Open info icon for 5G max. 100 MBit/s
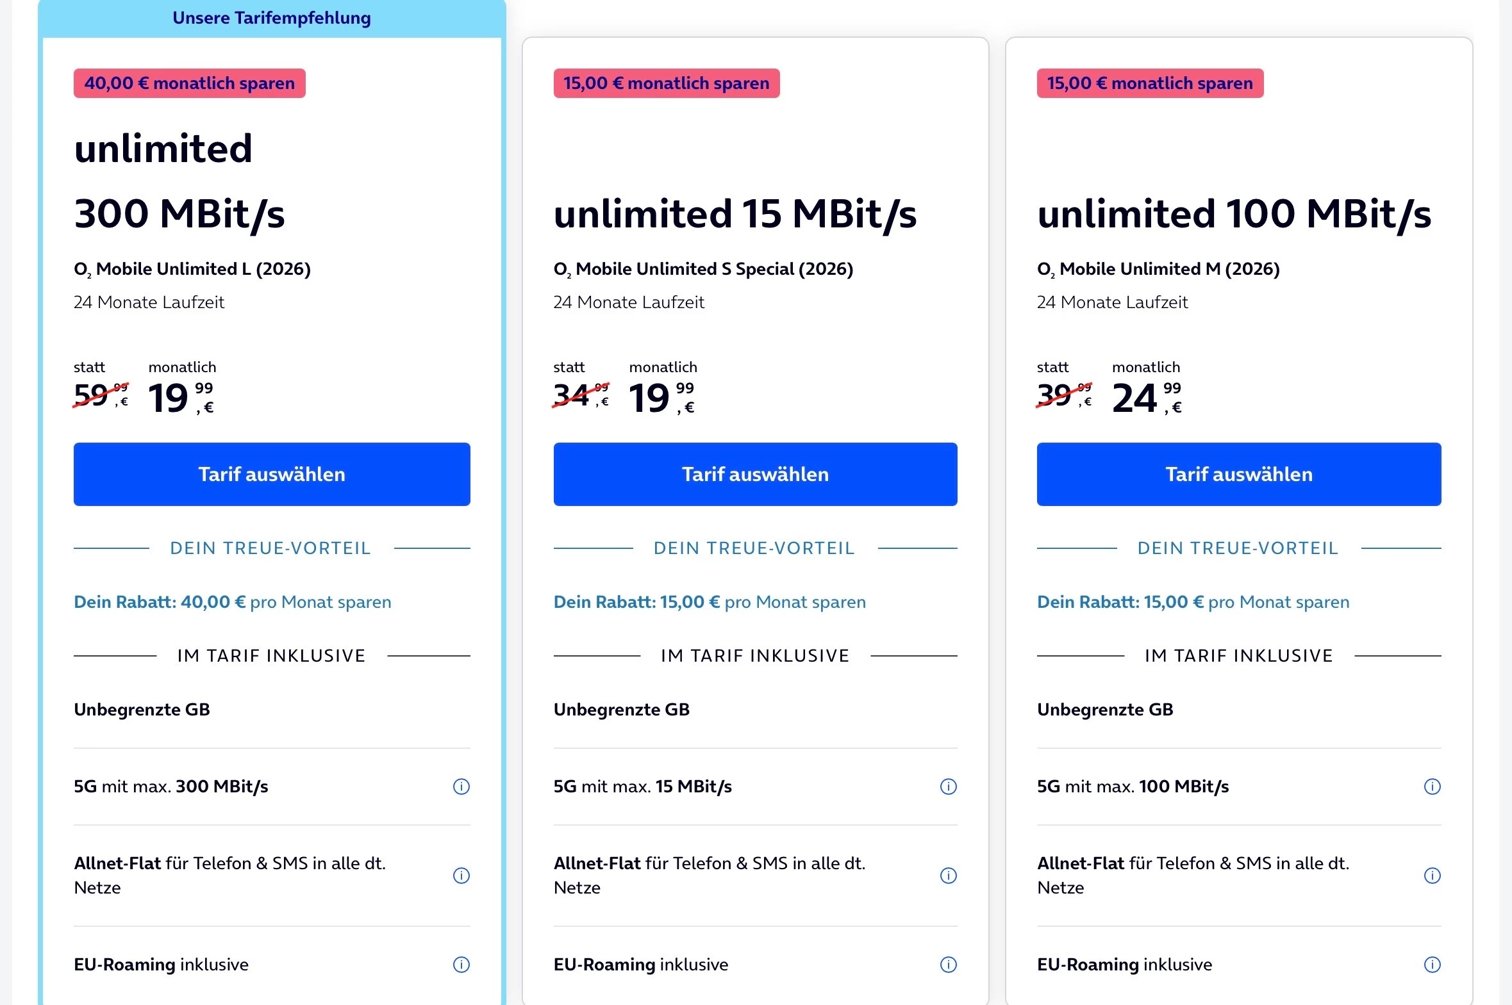This screenshot has width=1512, height=1005. [x=1432, y=787]
